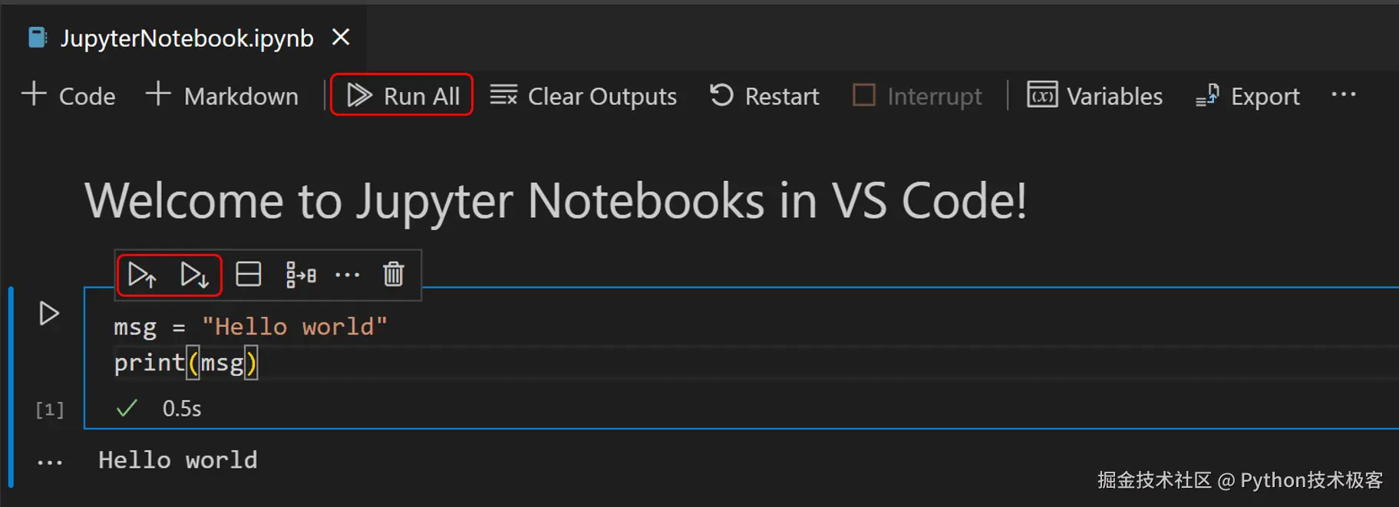
Task: Run the Hello world code cell
Action: tap(48, 313)
